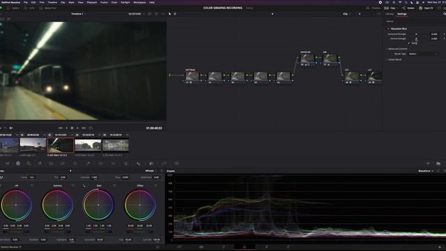The width and height of the screenshot is (446, 251).
Task: Open the Color Wheels palette icon
Action: pos(18,164)
